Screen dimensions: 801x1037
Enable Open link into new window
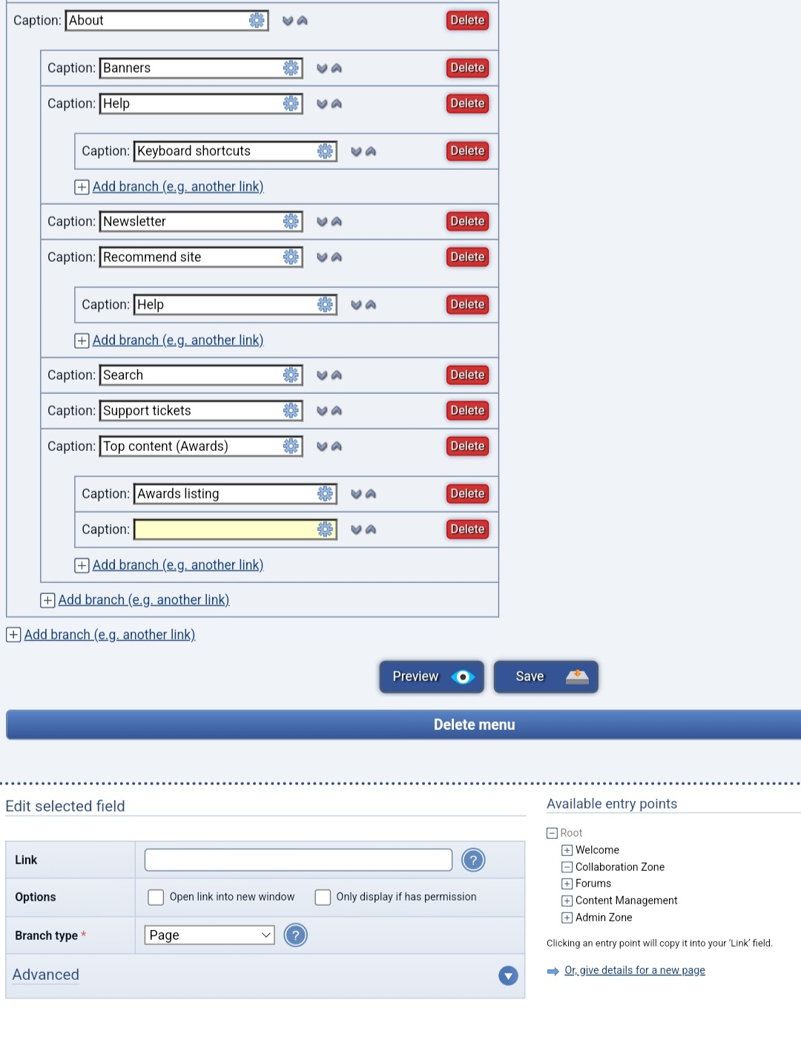pos(156,898)
